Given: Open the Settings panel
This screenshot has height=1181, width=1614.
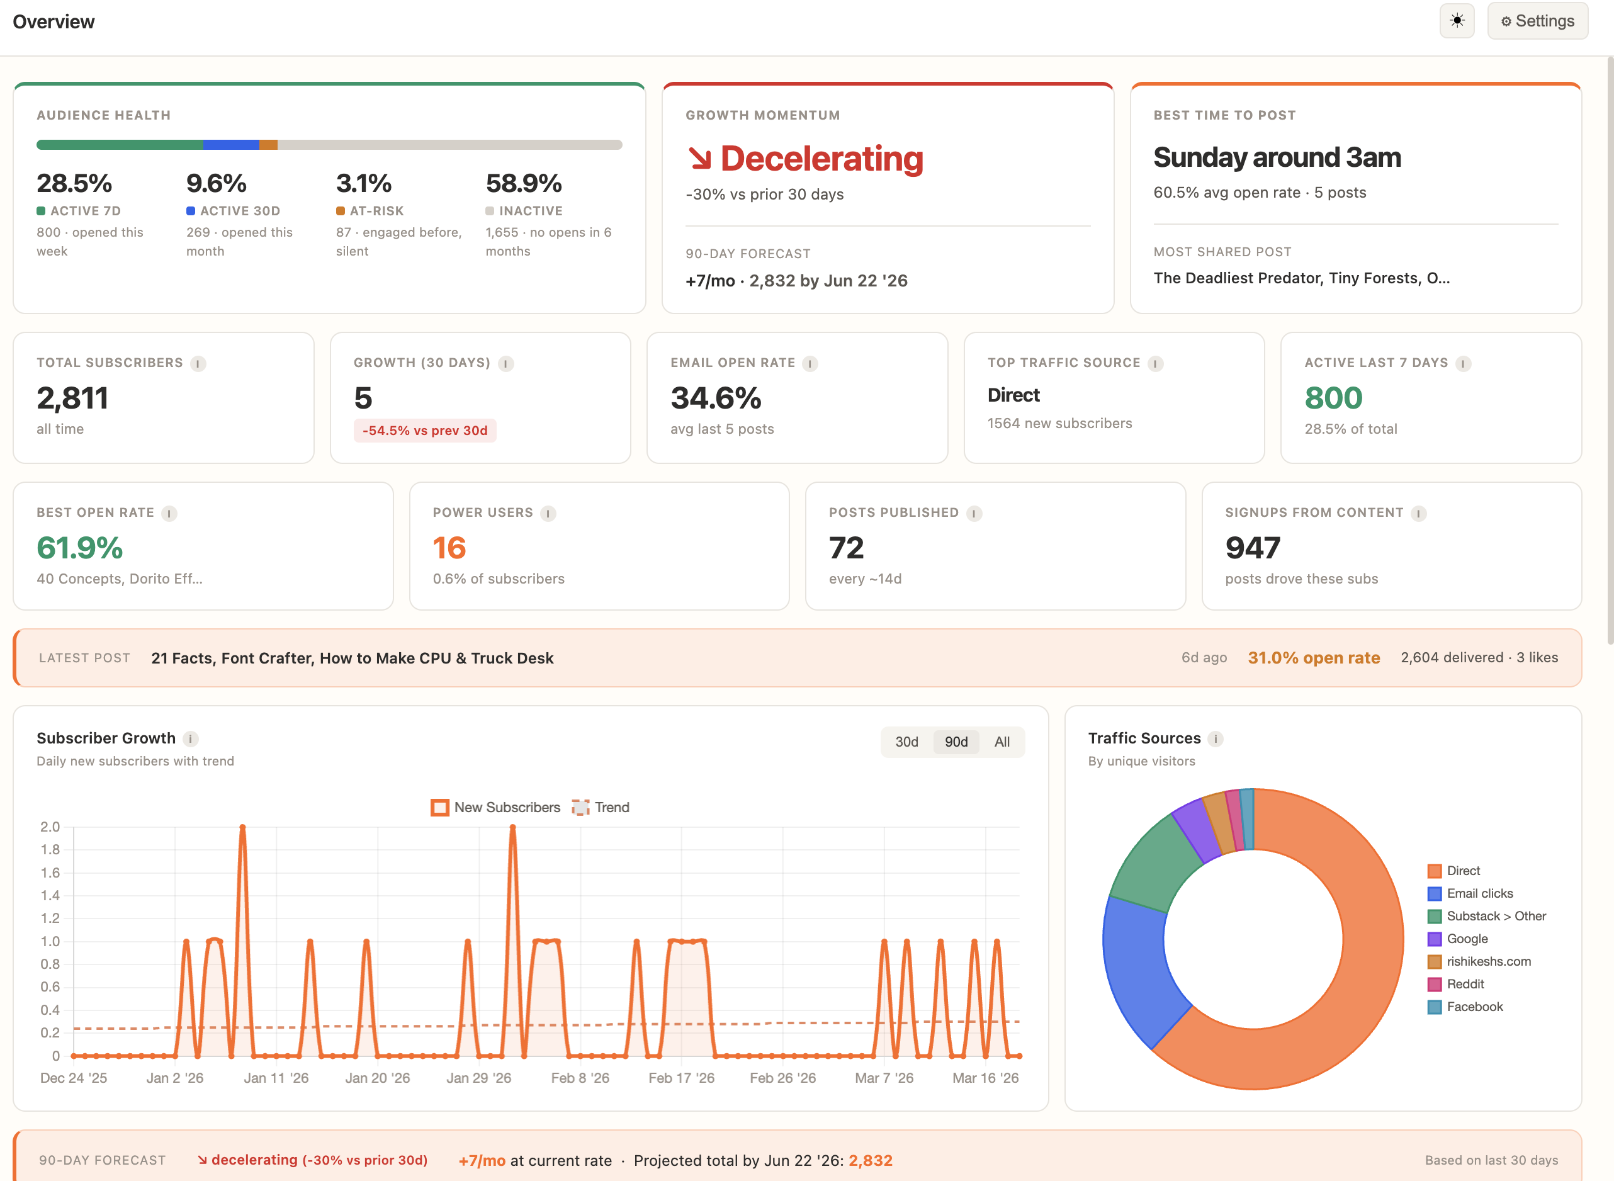Looking at the screenshot, I should [x=1537, y=21].
